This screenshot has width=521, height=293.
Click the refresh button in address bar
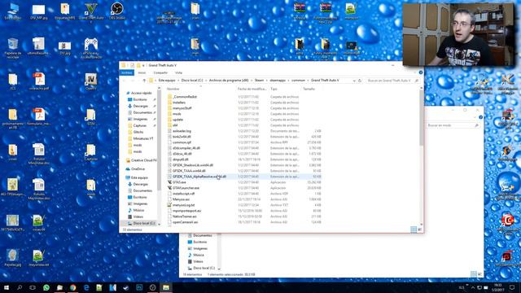coord(360,81)
